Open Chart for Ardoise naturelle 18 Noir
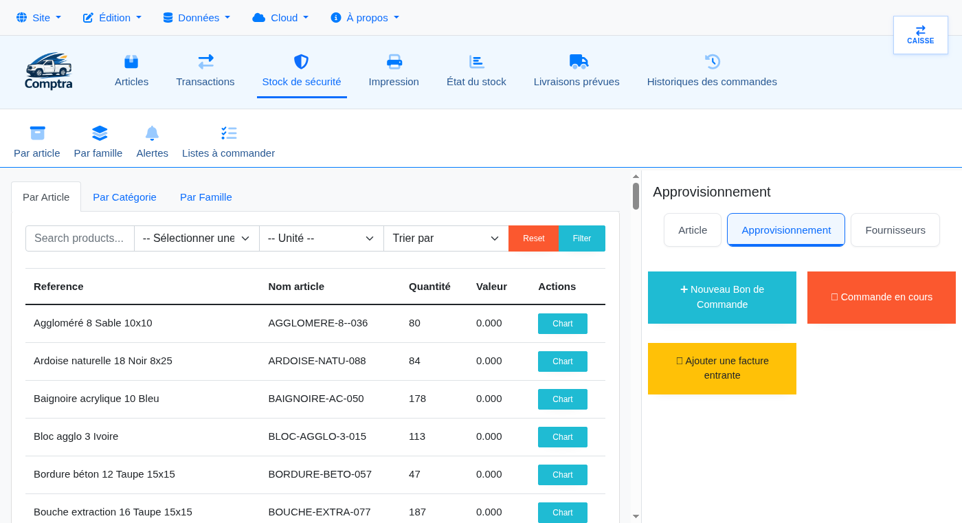 pos(563,361)
